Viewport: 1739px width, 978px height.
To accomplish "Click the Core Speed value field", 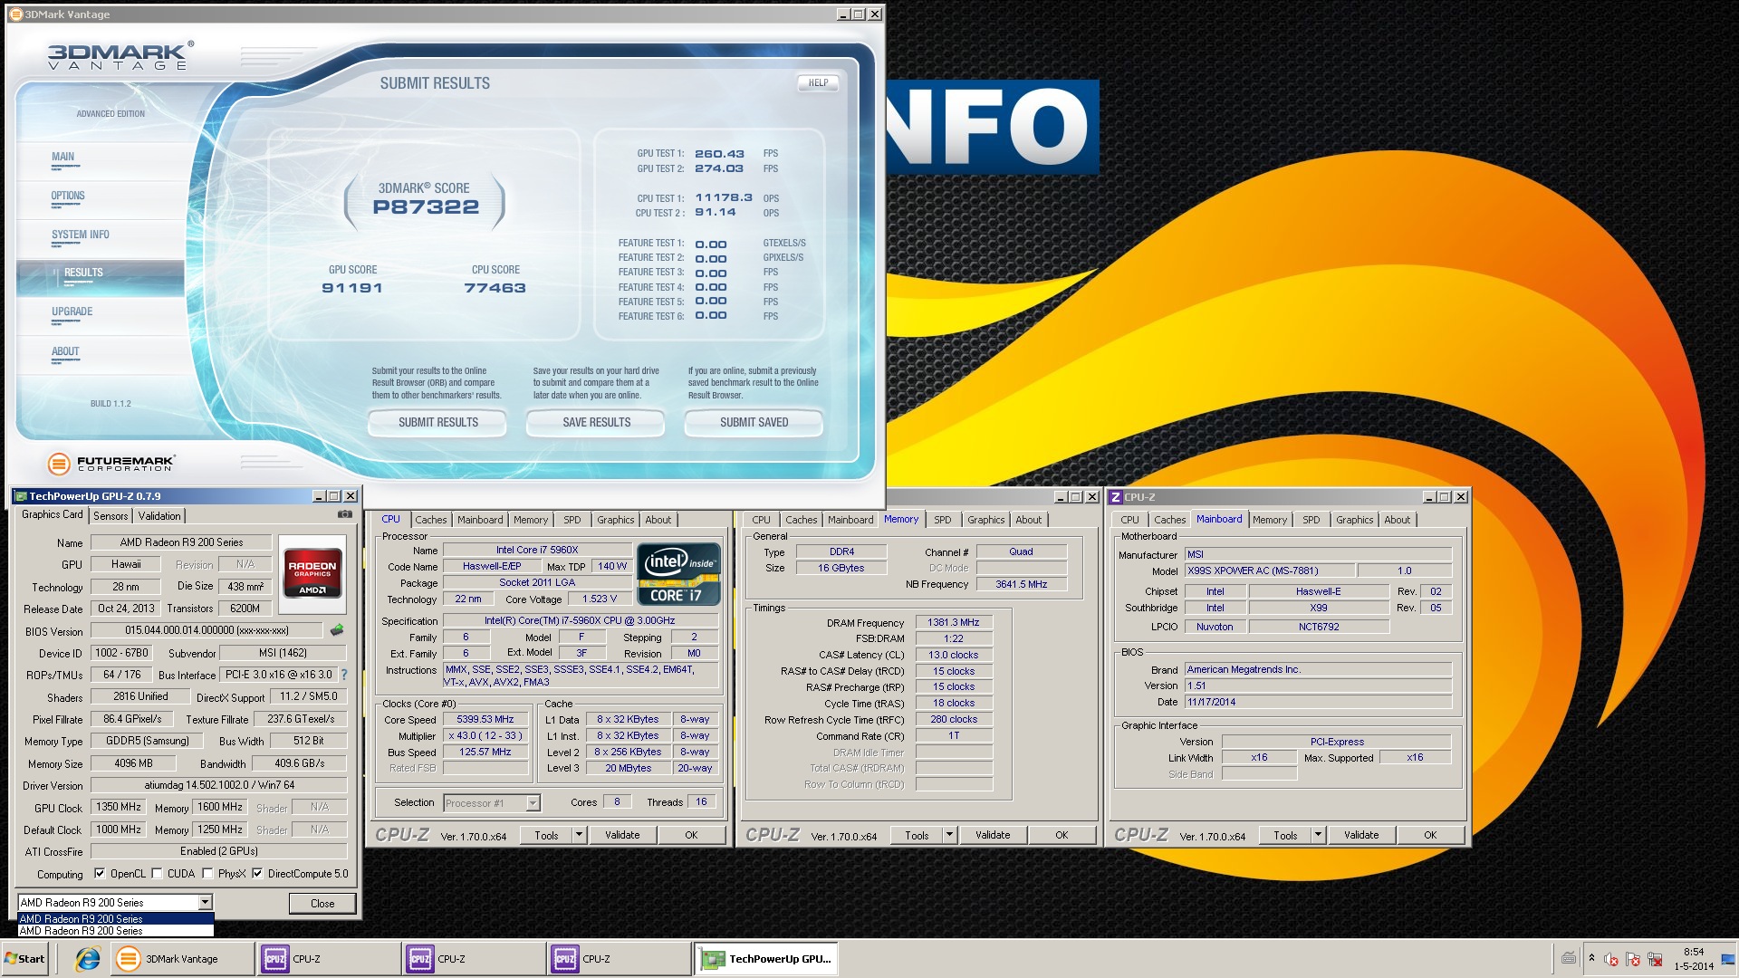I will click(486, 720).
